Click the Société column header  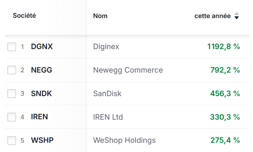pos(25,16)
